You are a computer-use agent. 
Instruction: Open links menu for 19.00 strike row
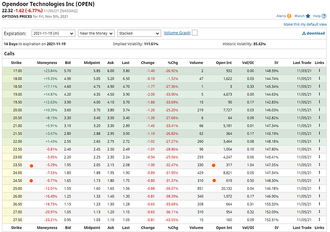[x=319, y=94]
